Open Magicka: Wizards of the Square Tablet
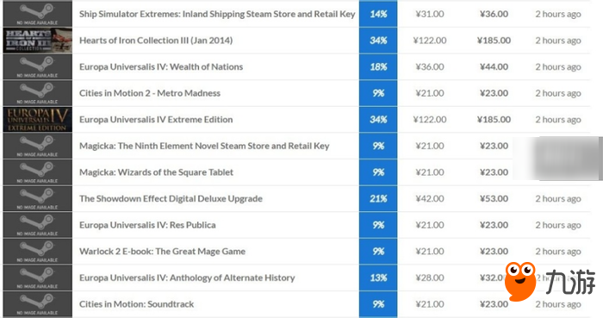The image size is (603, 318). click(156, 172)
